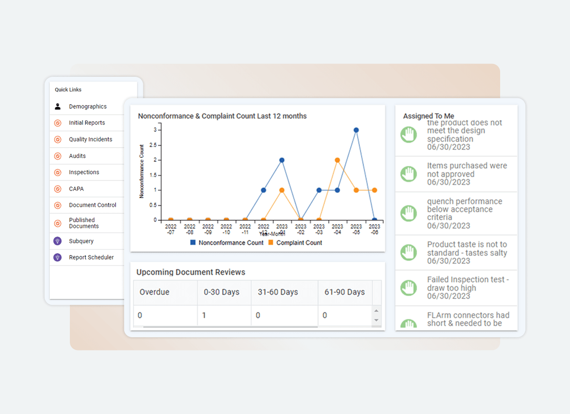Click the hand icon next to 'quench performance below acceptance criteria'
This screenshot has height=414, width=570.
[408, 213]
